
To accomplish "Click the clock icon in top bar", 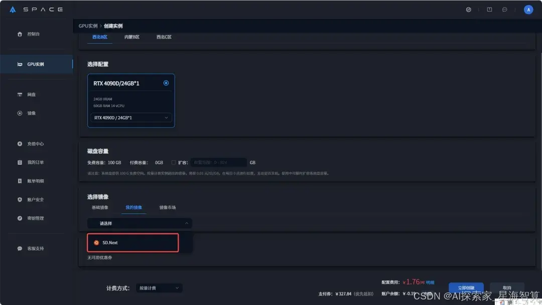I will [468, 10].
